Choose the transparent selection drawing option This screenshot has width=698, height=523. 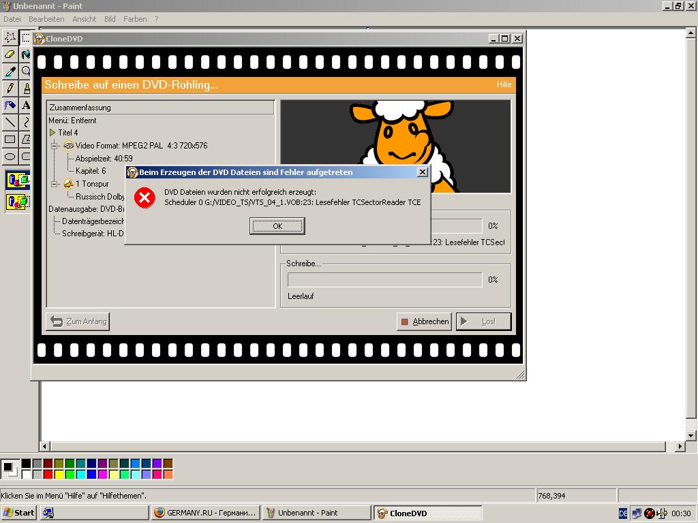18,202
